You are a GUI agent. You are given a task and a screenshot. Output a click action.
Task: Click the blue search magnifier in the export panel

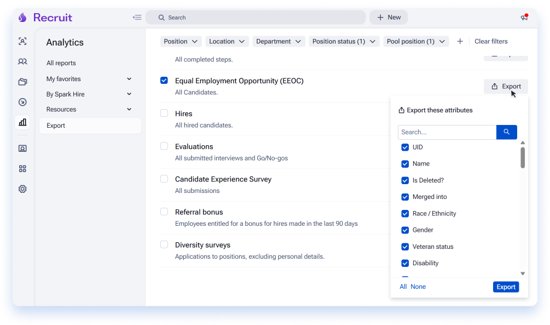pos(507,132)
